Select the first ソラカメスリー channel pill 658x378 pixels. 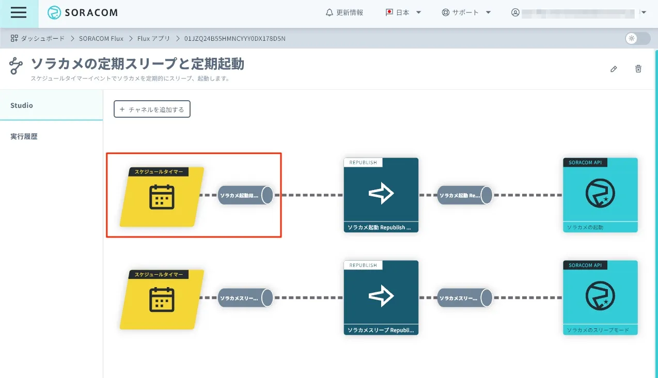pos(246,298)
